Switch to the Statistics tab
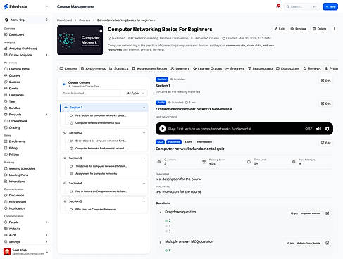This screenshot has width=343, height=259. pos(119,68)
